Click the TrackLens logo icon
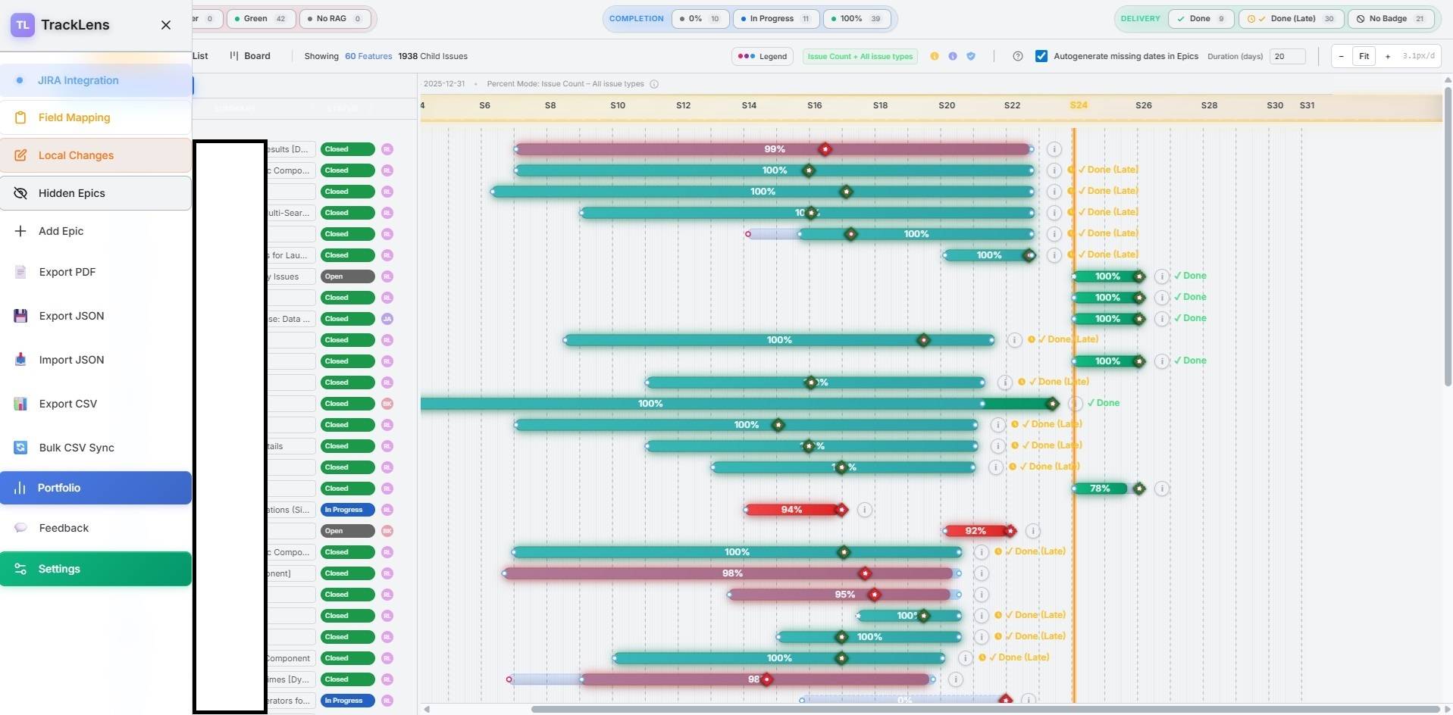This screenshot has width=1453, height=715. [23, 24]
